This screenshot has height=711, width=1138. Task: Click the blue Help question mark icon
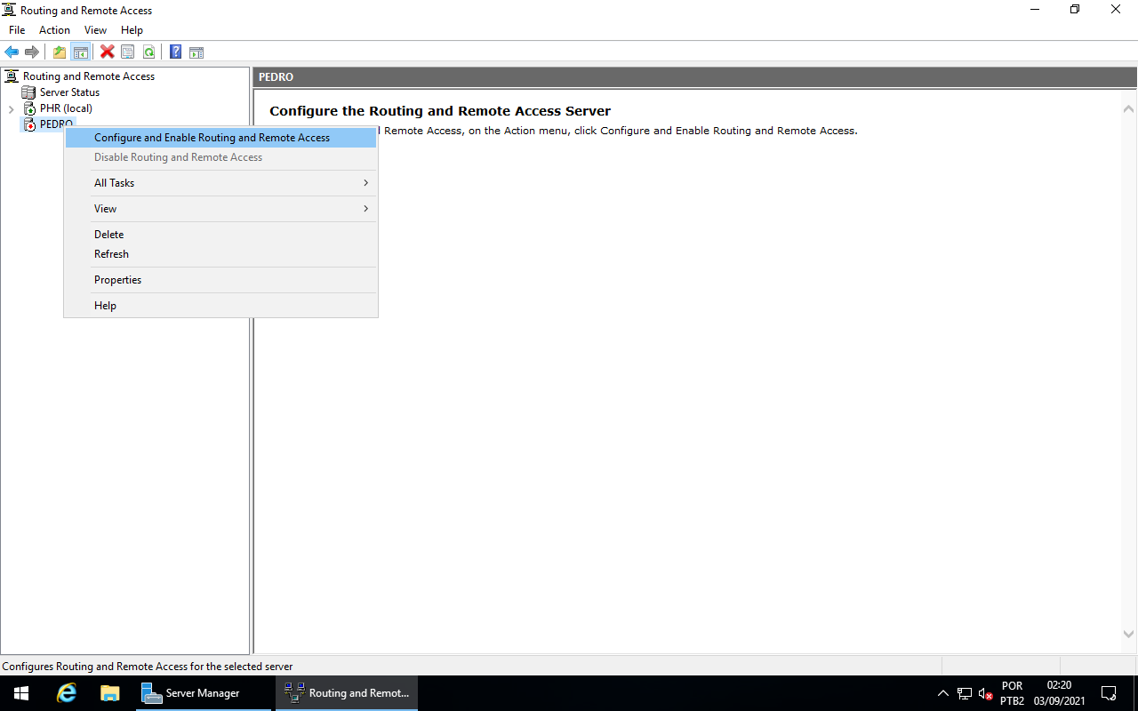tap(175, 51)
